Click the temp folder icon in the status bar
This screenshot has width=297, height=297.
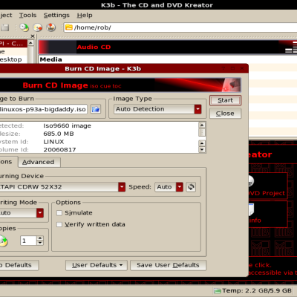pyautogui.click(x=218, y=291)
